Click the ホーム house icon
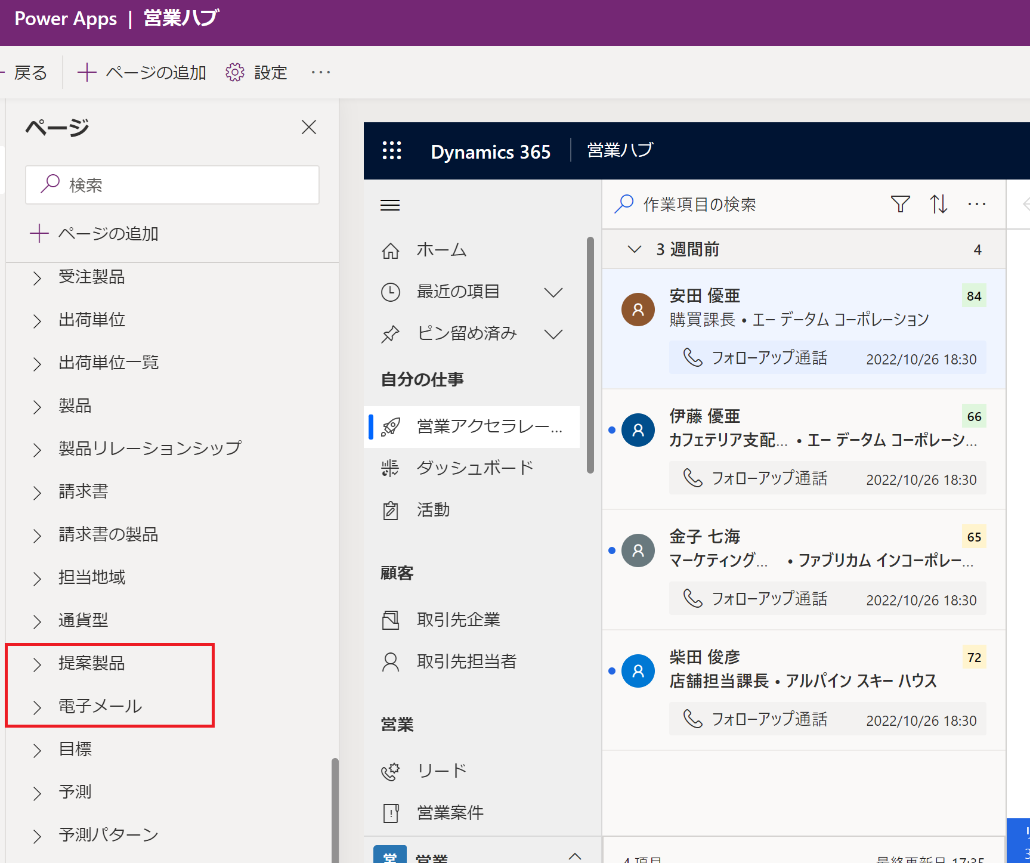Image resolution: width=1030 pixels, height=863 pixels. point(391,250)
